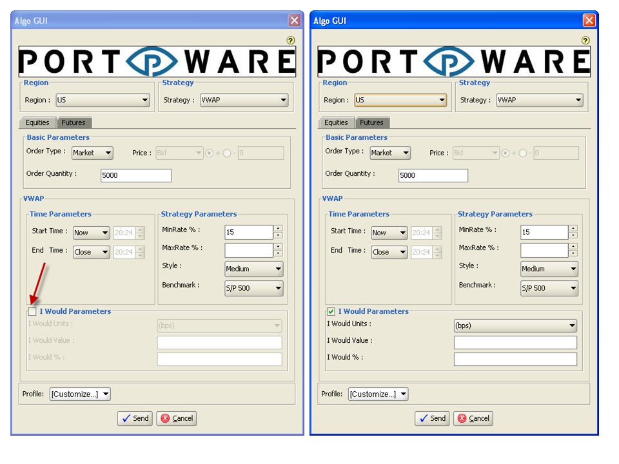Expand the Strategy dropdown in right window
This screenshot has width=619, height=464.
[x=540, y=101]
